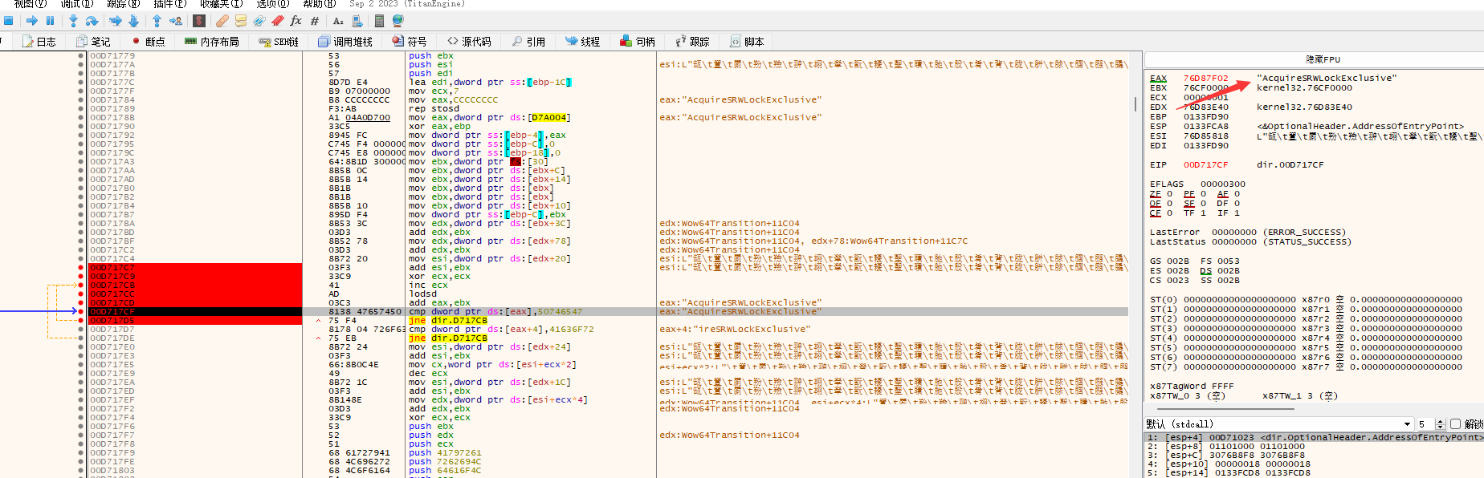Open the patches bandage icon
The image size is (1484, 478).
(x=222, y=21)
